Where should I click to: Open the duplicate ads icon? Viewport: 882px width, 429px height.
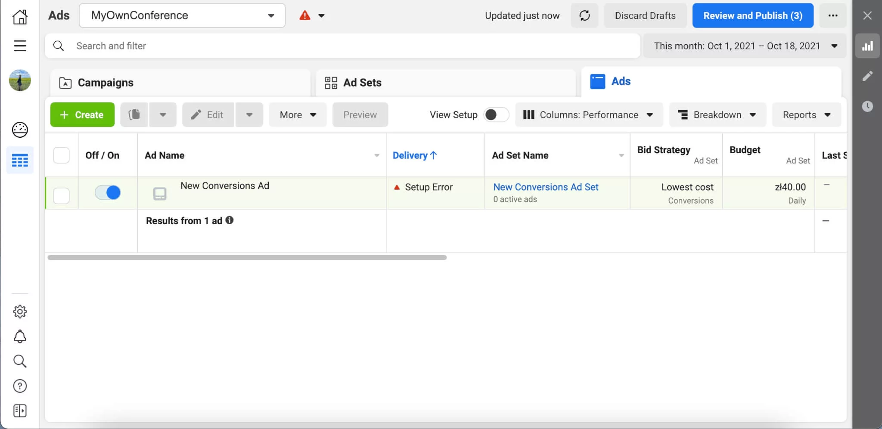tap(134, 114)
